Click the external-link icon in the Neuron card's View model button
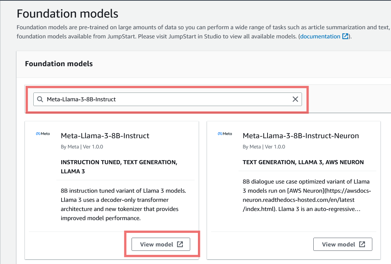 click(x=362, y=244)
